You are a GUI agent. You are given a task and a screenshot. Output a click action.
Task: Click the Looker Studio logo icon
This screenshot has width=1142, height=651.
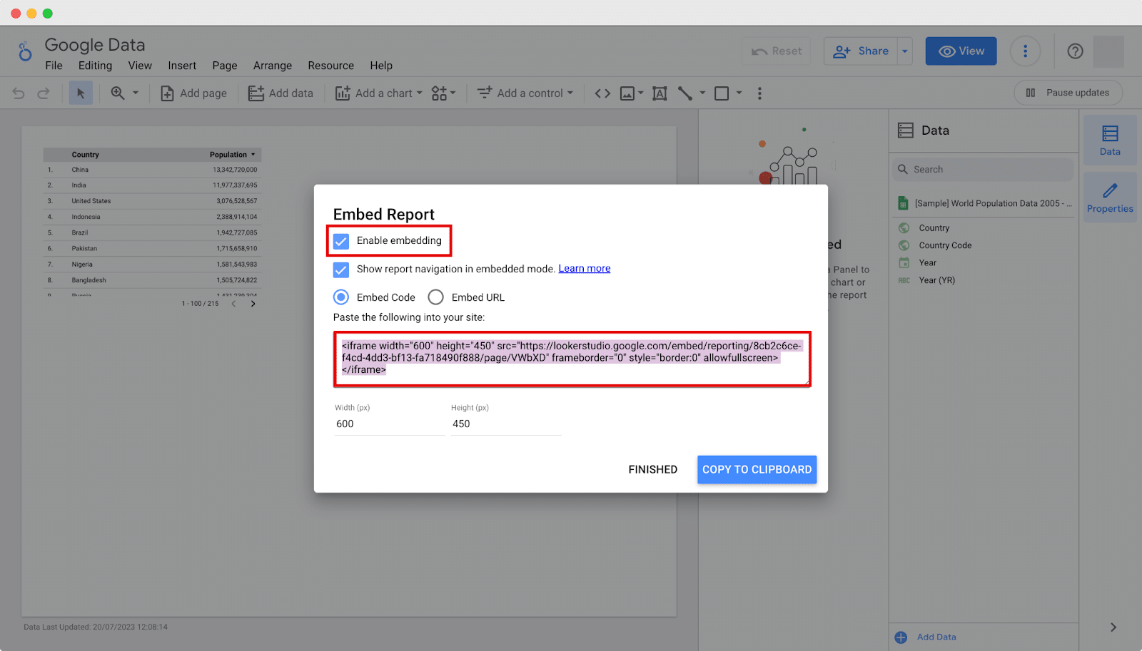coord(25,51)
